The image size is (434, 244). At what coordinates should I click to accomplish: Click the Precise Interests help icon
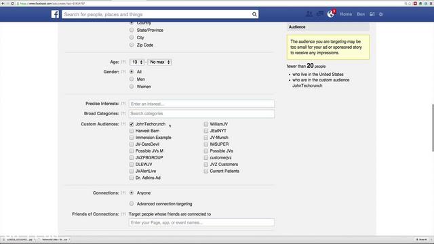tap(123, 104)
